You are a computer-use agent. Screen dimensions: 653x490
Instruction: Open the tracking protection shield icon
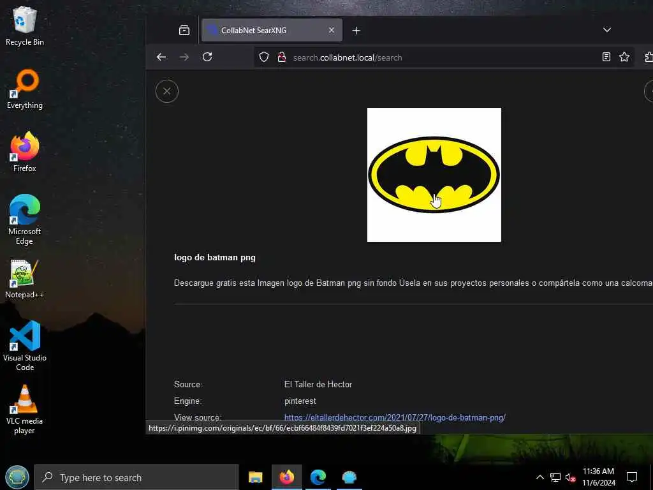point(264,57)
